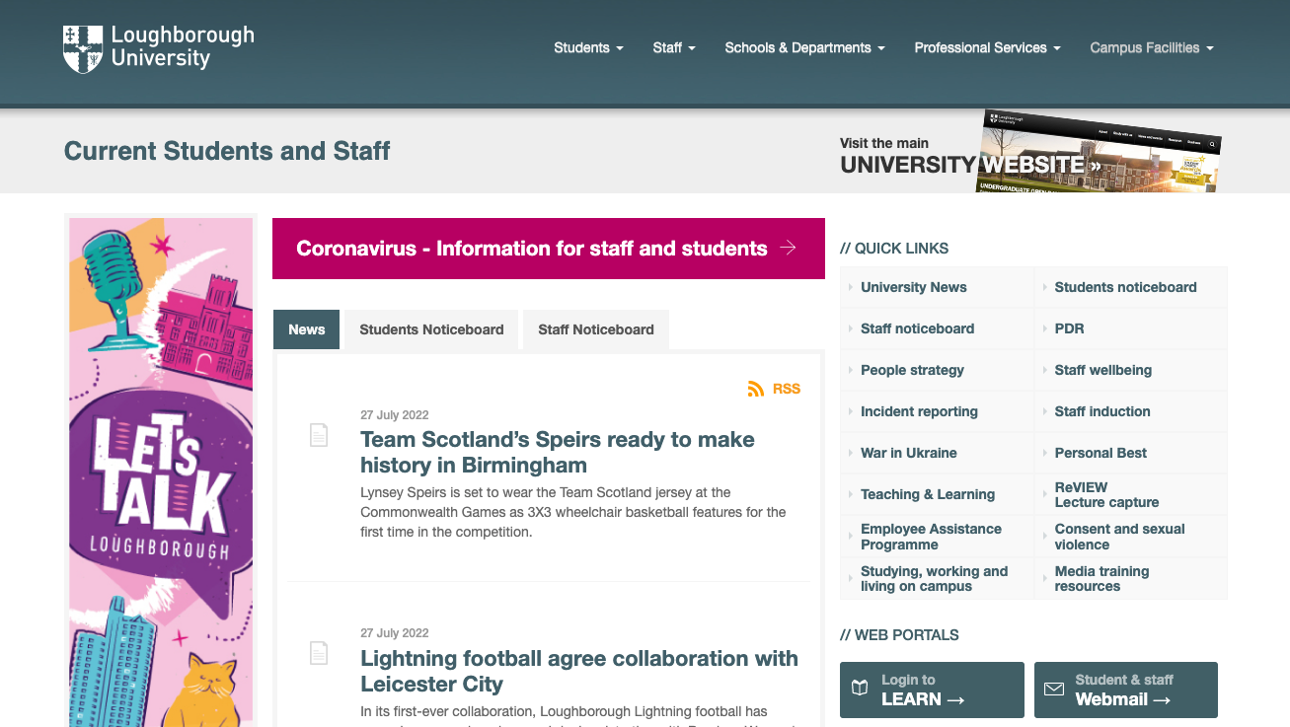Click the document icon beside the Speirs article

coord(318,434)
